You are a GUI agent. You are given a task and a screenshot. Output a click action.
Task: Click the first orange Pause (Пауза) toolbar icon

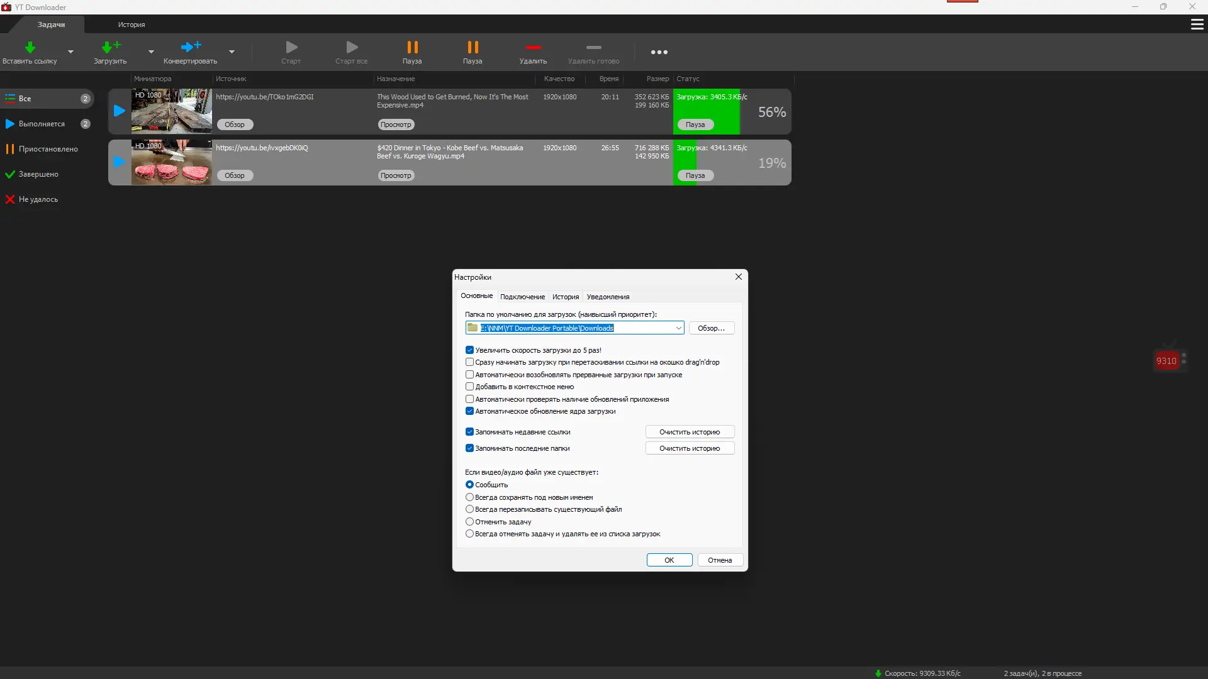pyautogui.click(x=412, y=48)
